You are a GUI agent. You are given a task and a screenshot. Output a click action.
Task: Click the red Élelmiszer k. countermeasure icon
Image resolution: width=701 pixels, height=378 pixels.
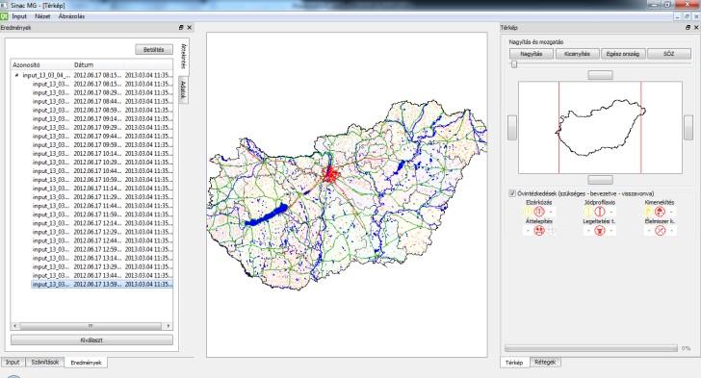click(660, 231)
